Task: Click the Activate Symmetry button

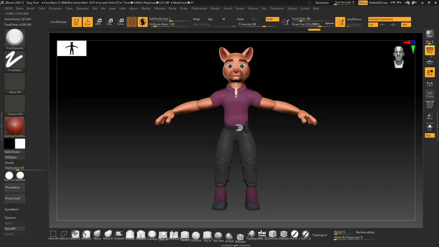Action: [389, 19]
